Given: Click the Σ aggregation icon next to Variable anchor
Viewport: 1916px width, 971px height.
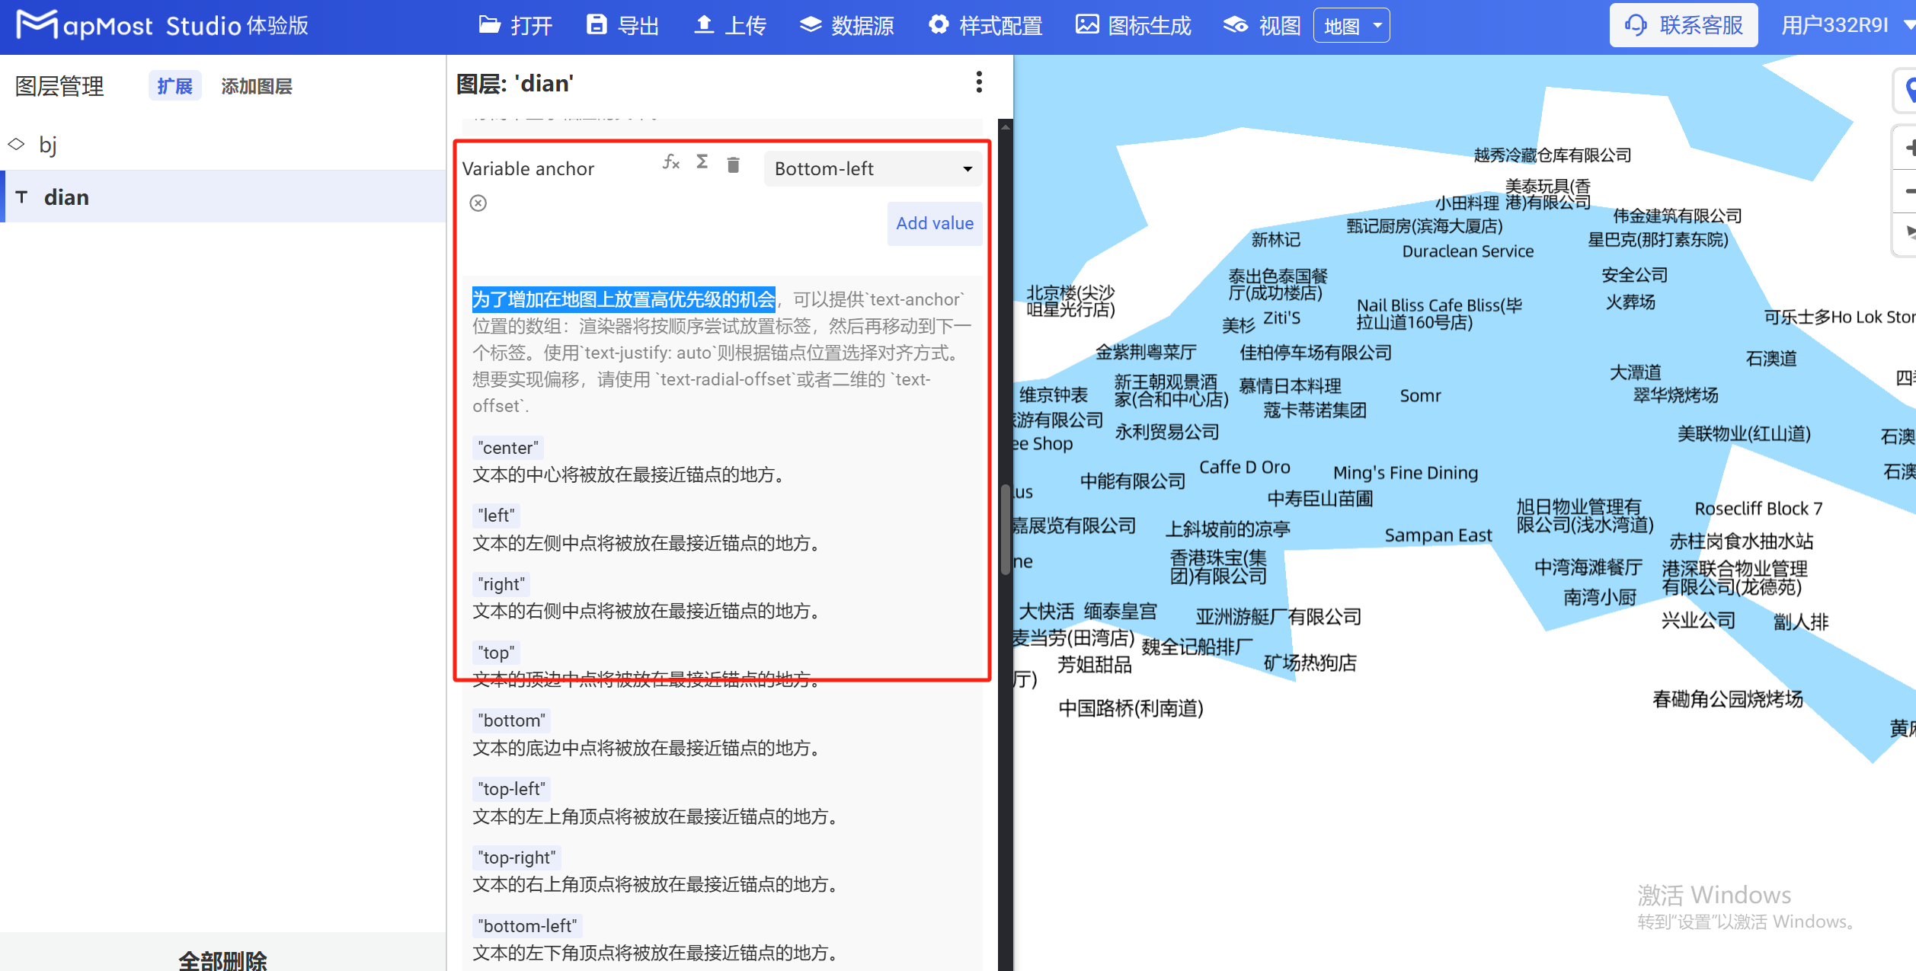Looking at the screenshot, I should pyautogui.click(x=702, y=161).
